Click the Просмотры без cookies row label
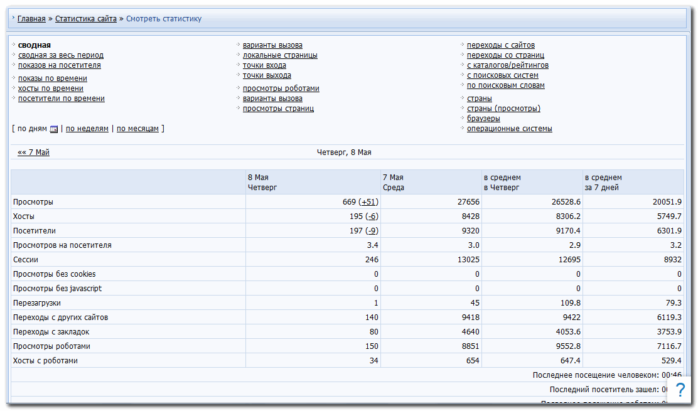This screenshot has width=698, height=411. pos(55,274)
